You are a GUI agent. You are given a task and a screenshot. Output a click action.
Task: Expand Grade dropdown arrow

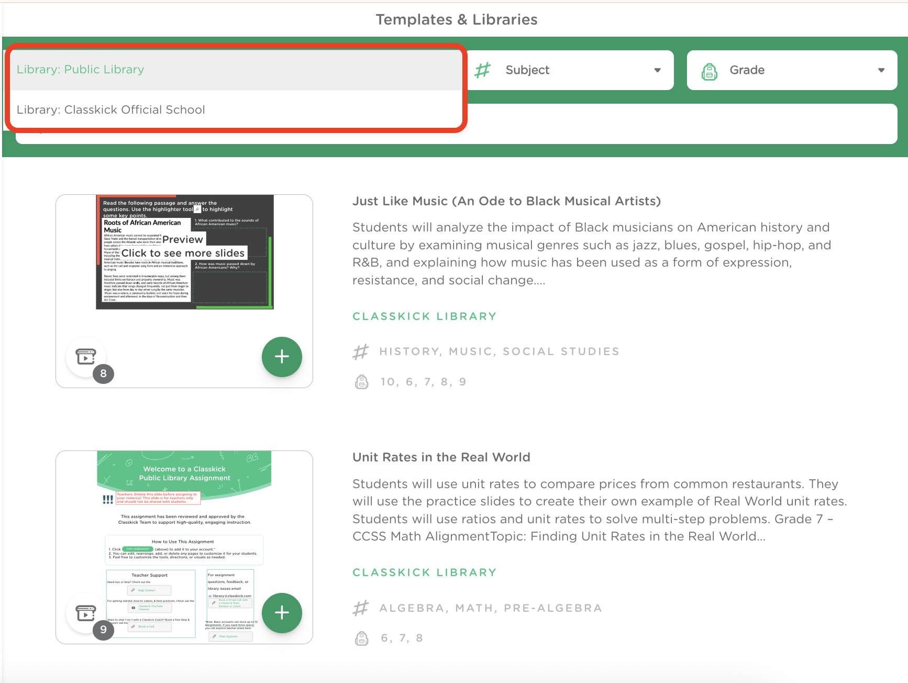click(x=881, y=70)
